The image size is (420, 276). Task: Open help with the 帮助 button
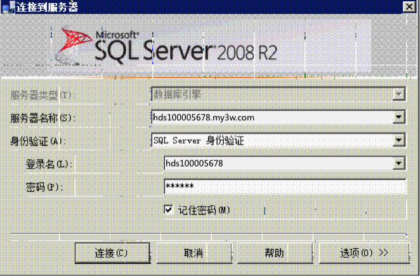point(274,253)
